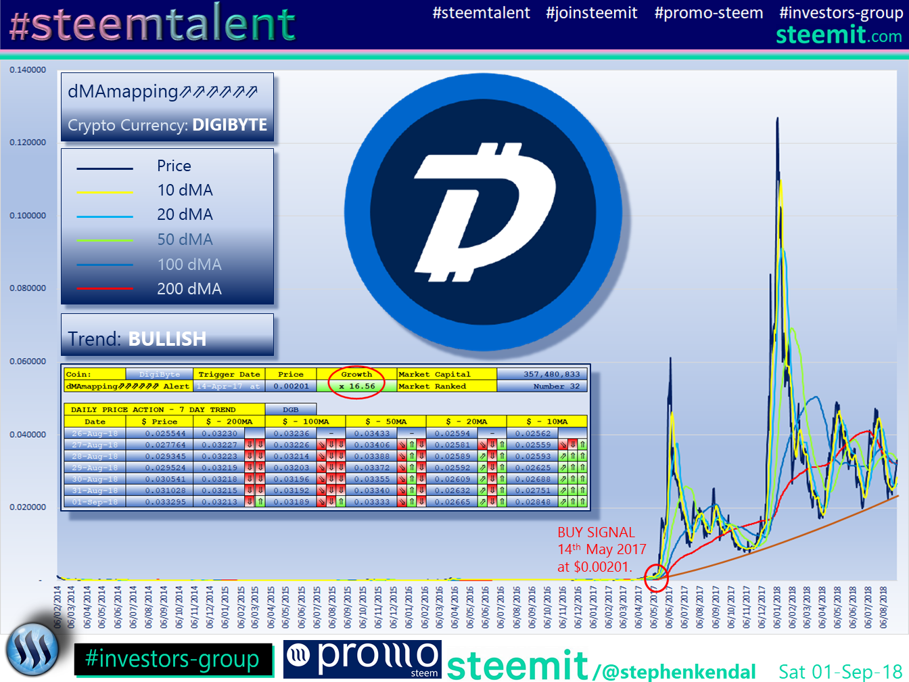Viewport: 909px width, 682px height.
Task: Click the blue 100 dMA legend line
Action: pyautogui.click(x=105, y=265)
